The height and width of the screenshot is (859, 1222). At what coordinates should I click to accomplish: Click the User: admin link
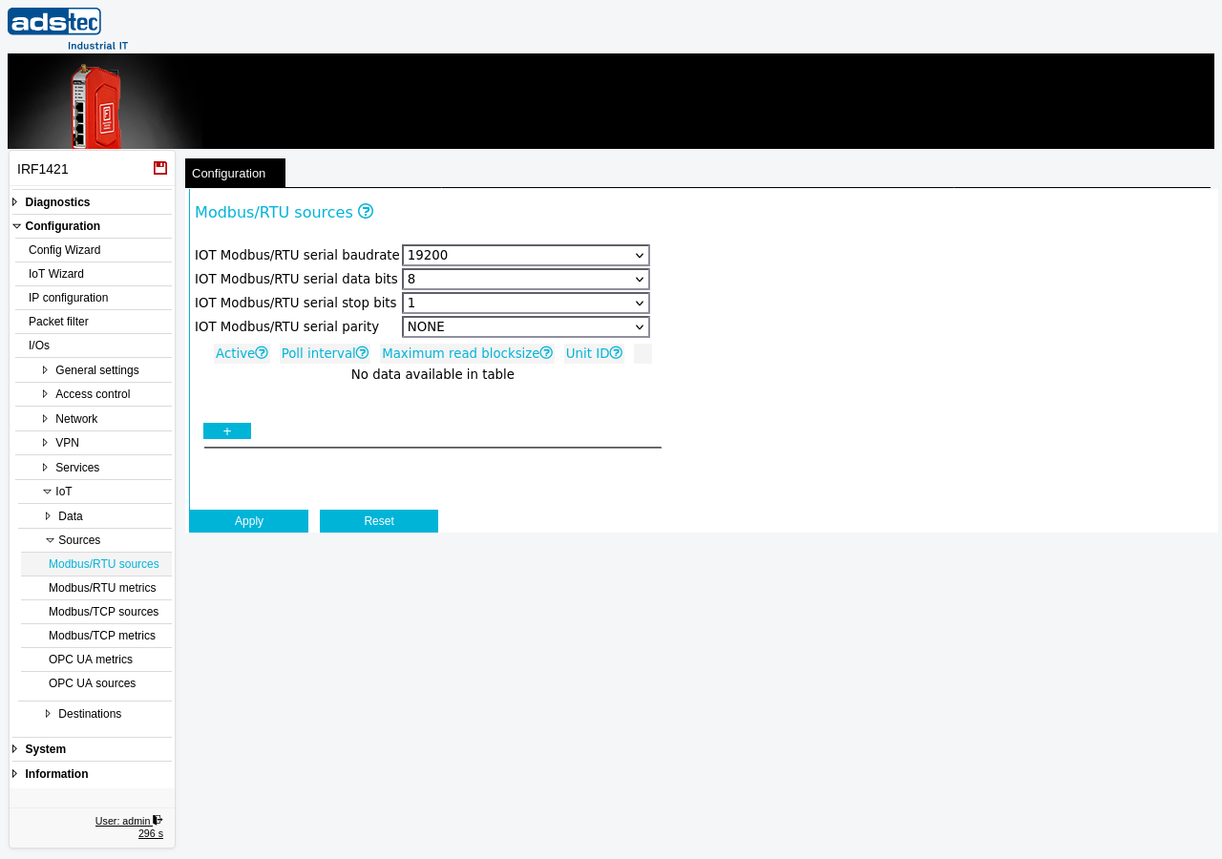(x=123, y=821)
